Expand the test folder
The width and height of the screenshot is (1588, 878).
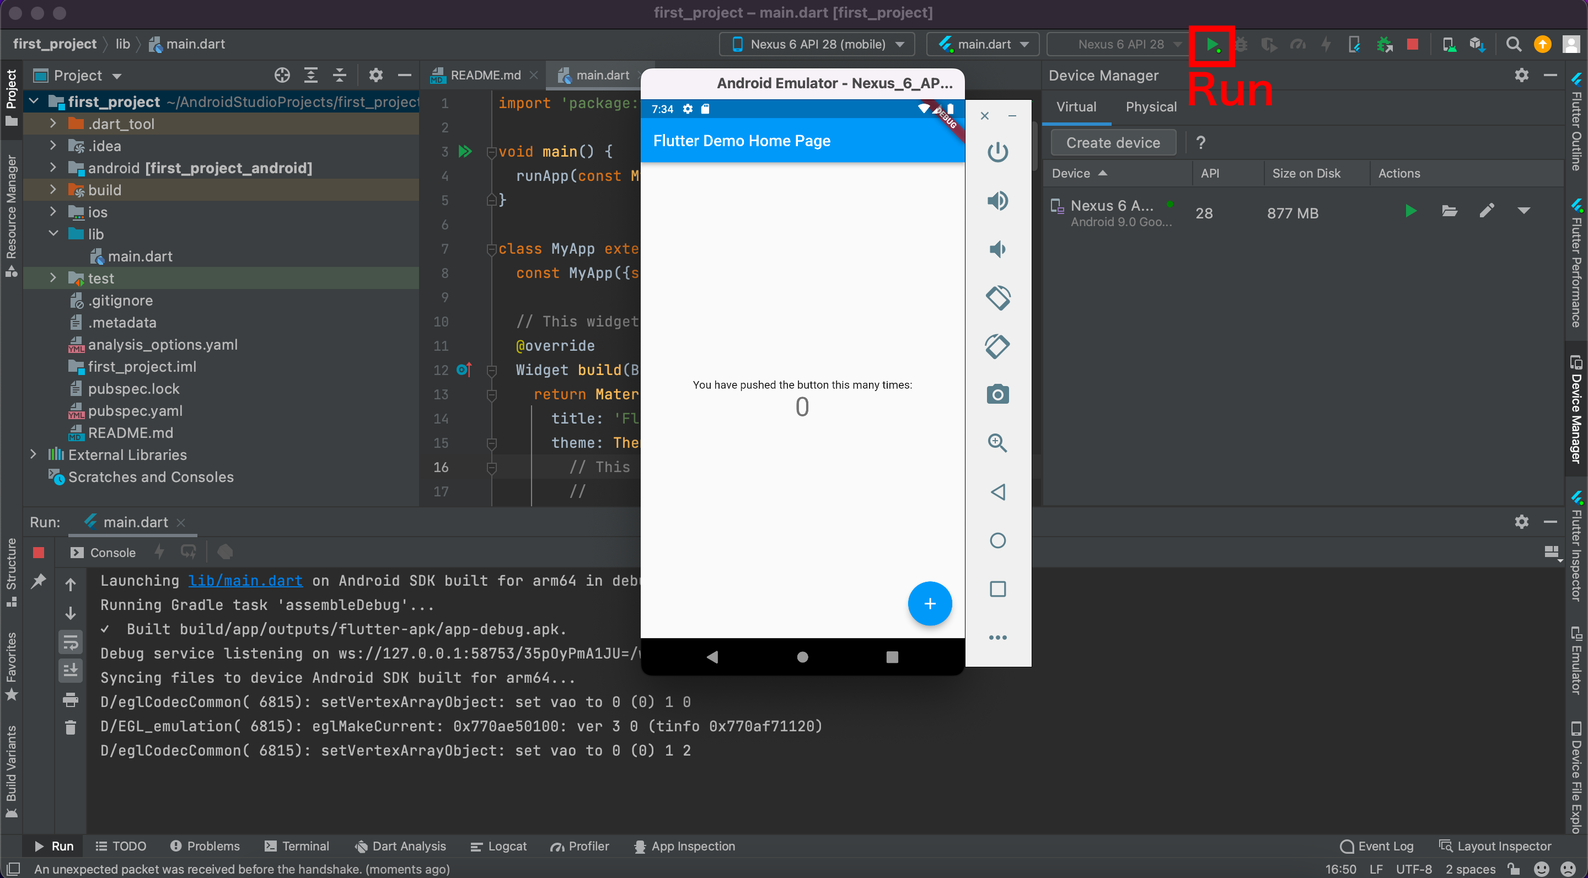[x=53, y=278]
